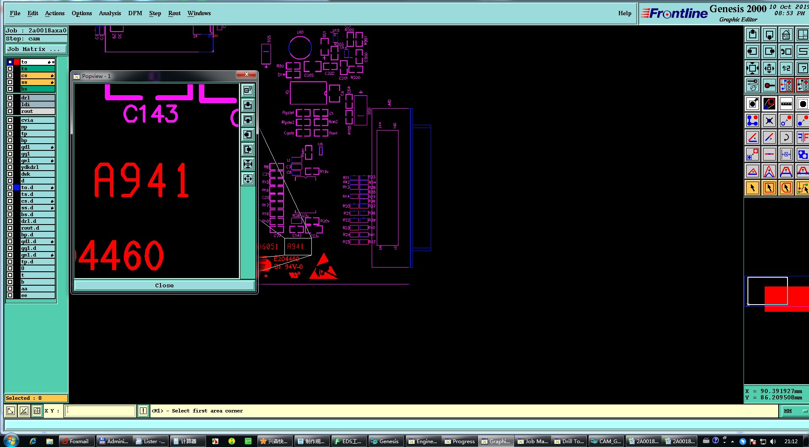809x447 pixels.
Task: Click the dimension spacing tool icon
Action: tap(786, 155)
